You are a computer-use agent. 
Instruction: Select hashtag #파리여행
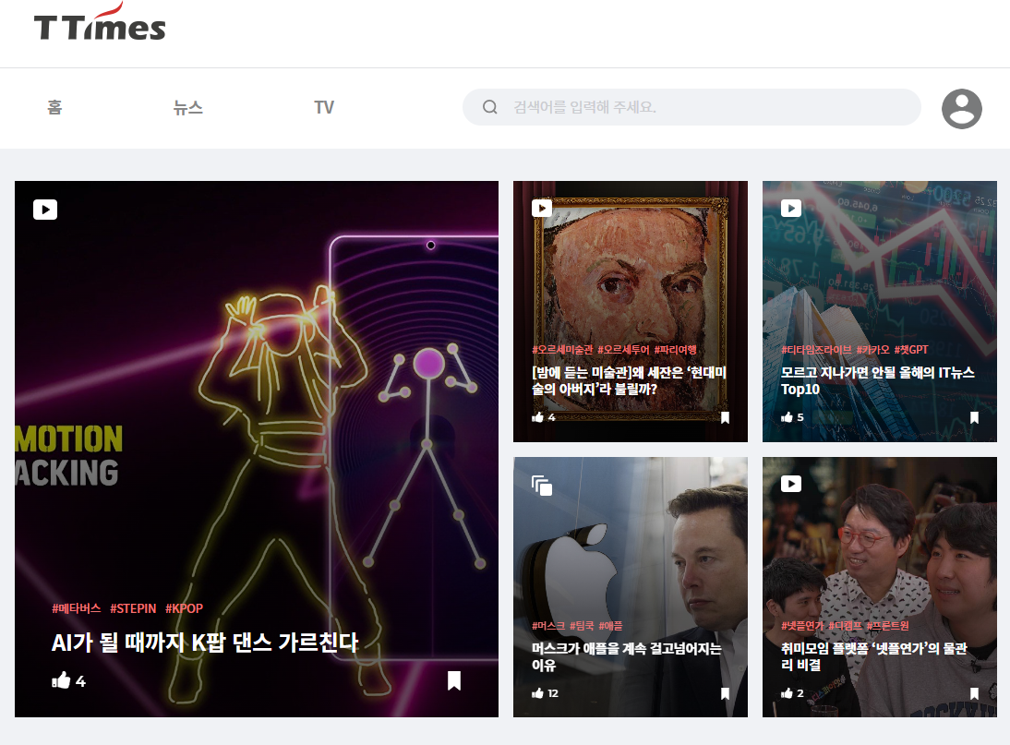(x=676, y=350)
